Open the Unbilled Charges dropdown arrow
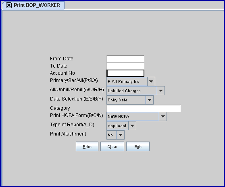Screen dimensions: 225x187 tap(161, 91)
